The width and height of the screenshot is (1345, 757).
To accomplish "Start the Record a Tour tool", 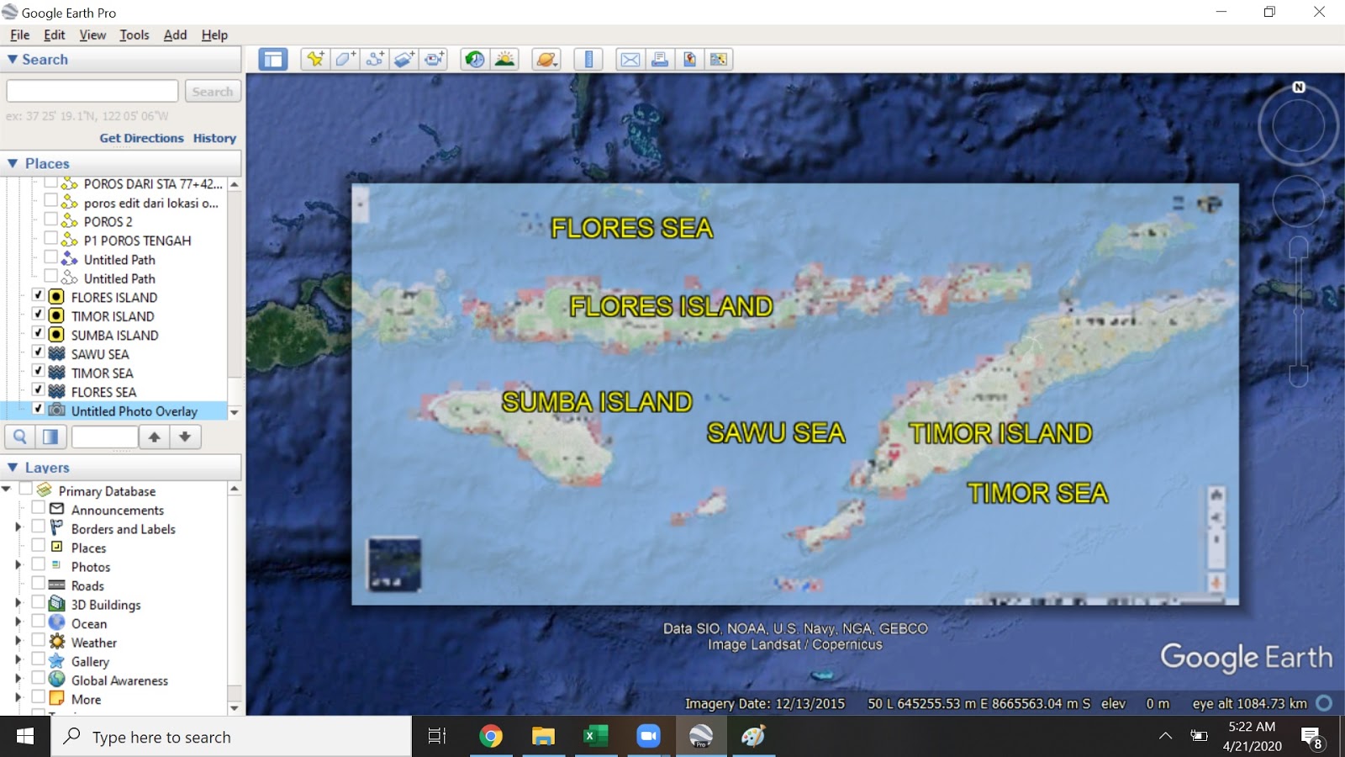I will [435, 59].
